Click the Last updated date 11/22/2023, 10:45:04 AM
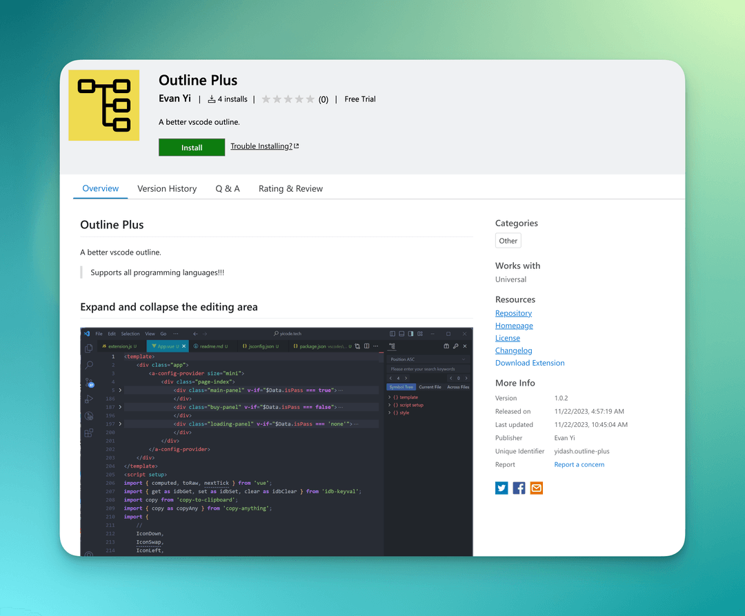Viewport: 745px width, 616px height. click(590, 425)
